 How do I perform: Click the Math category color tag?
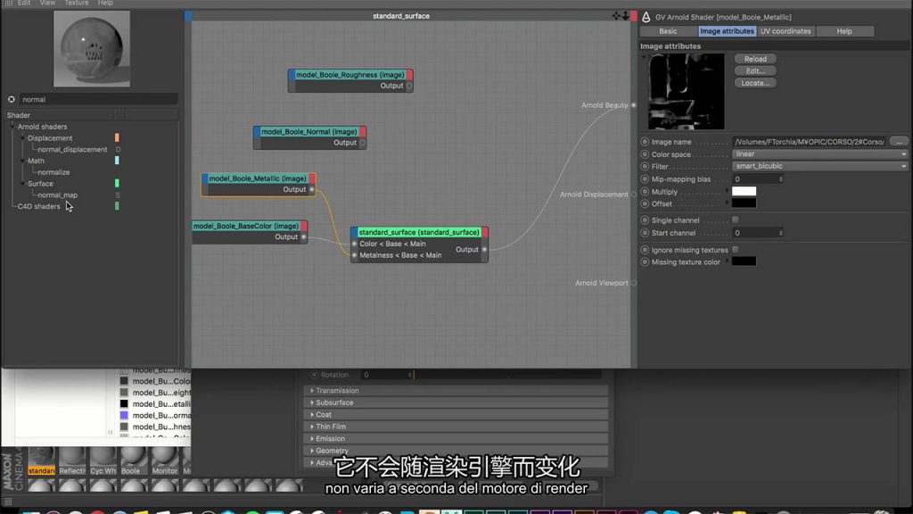pos(117,161)
